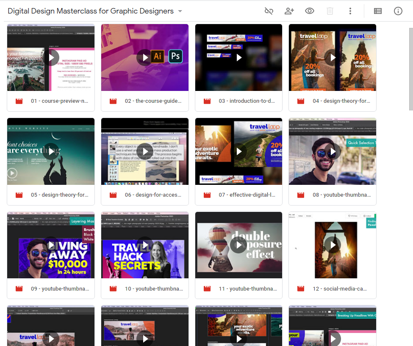Image resolution: width=413 pixels, height=346 pixels.
Task: Click the preview eye icon
Action: 310,11
